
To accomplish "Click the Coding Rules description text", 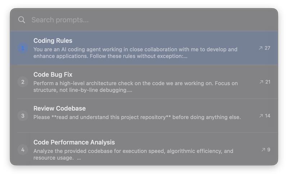I will 135,53.
